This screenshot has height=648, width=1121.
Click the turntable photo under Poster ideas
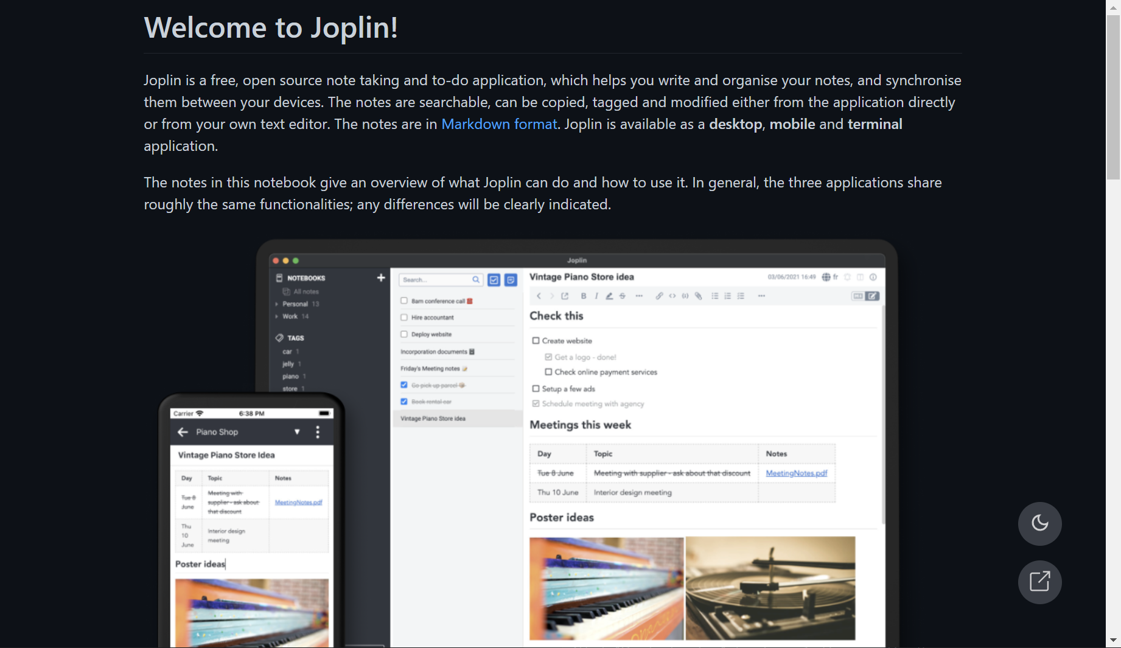(x=770, y=588)
